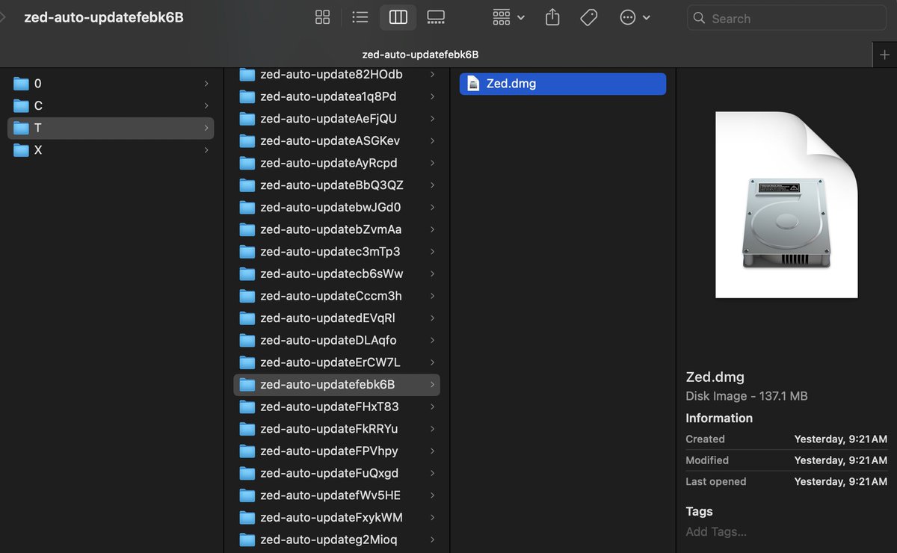
Task: Click the Share toolbar icon
Action: pos(552,17)
